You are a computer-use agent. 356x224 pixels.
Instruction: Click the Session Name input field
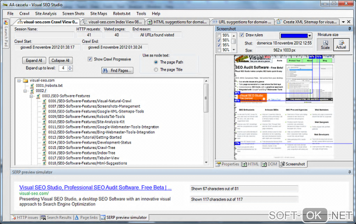45,35
